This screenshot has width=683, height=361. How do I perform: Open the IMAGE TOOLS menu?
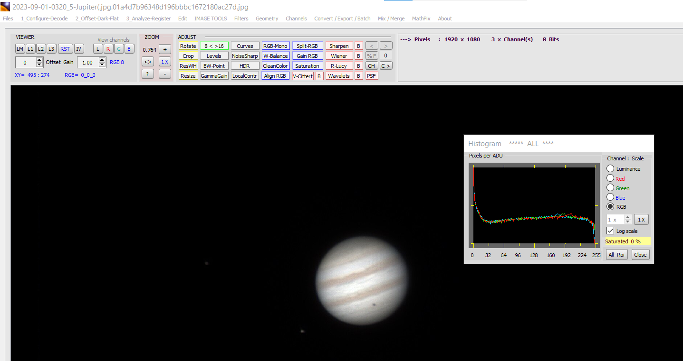coord(211,19)
